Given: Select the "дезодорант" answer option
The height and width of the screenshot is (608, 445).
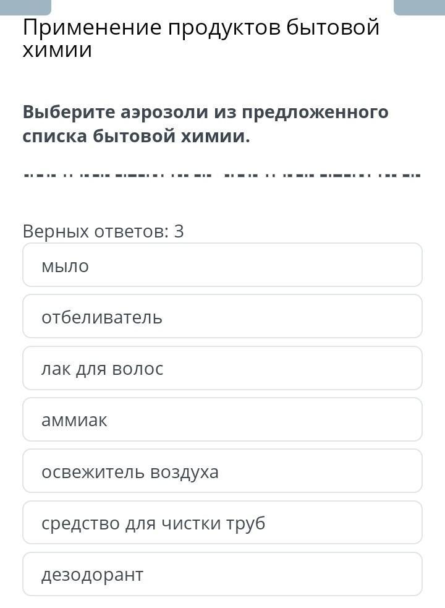Looking at the screenshot, I should (x=222, y=575).
